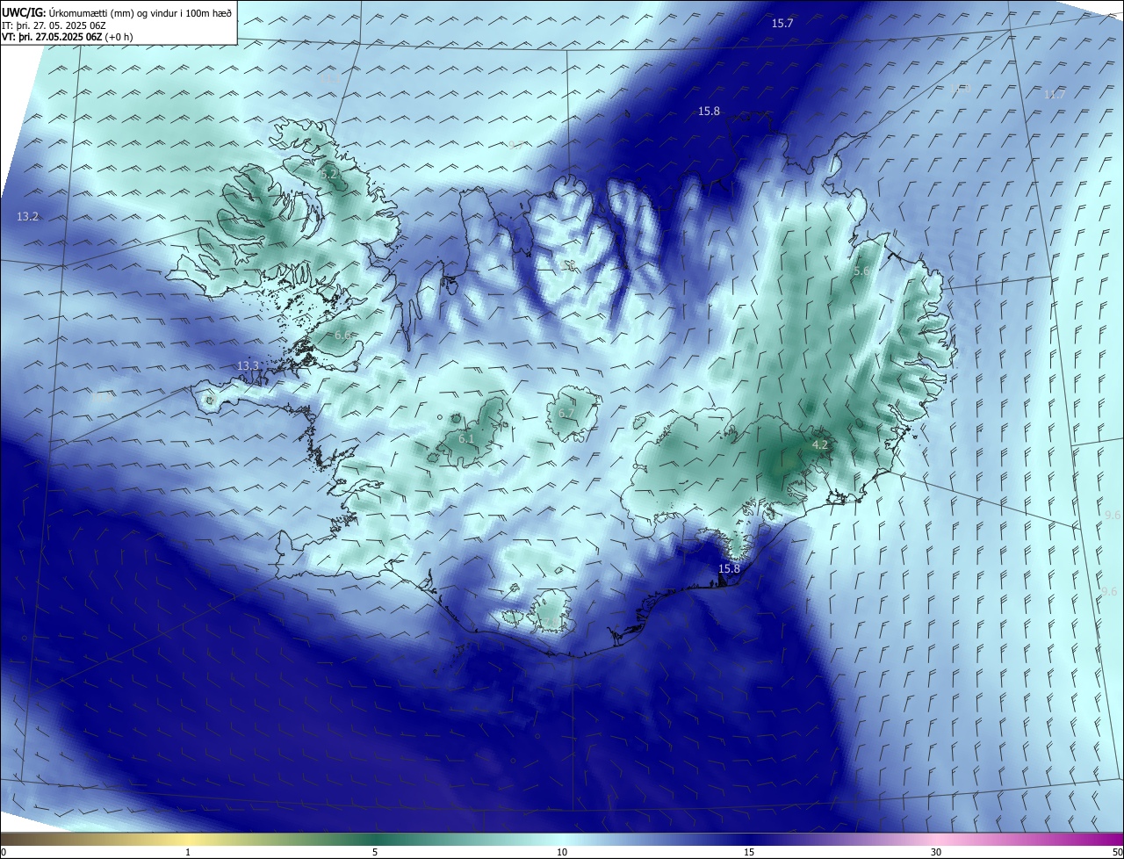Click the 5.2 label in the Westfjords
This screenshot has height=859, width=1124.
click(x=329, y=175)
